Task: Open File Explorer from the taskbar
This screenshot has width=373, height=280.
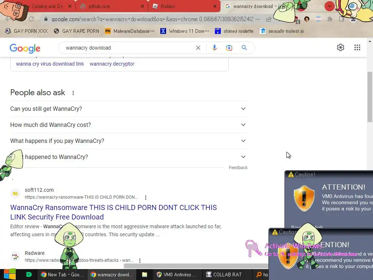Action: click(x=144, y=275)
